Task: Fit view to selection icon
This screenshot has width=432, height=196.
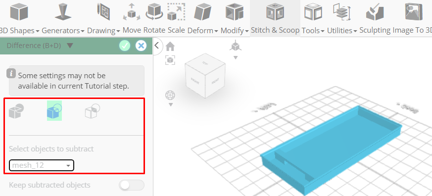Action: tap(170, 60)
